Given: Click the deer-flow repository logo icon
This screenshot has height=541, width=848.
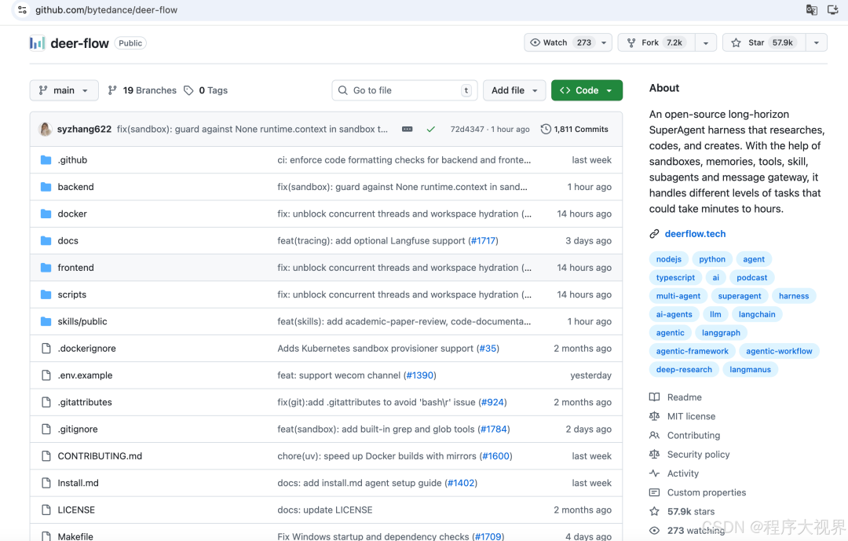Looking at the screenshot, I should click(37, 43).
